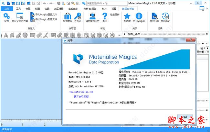The height and width of the screenshot is (132, 210).
Task: Open 显示历史 history icon
Action: (x=165, y=16)
